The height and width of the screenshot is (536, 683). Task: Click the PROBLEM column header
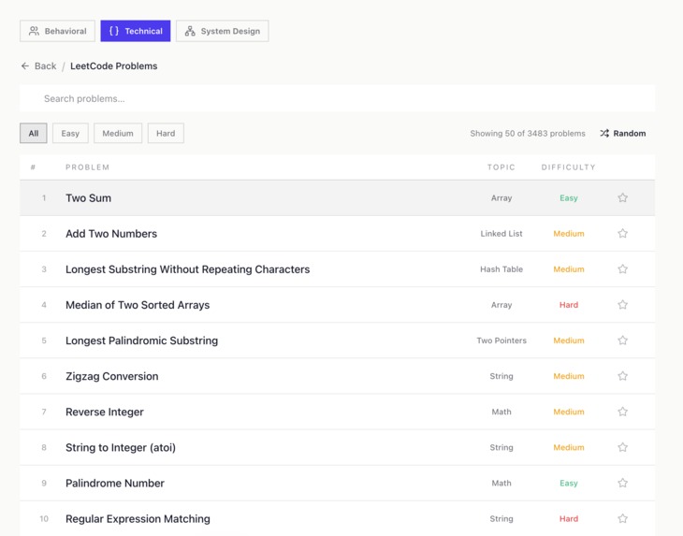pos(88,167)
